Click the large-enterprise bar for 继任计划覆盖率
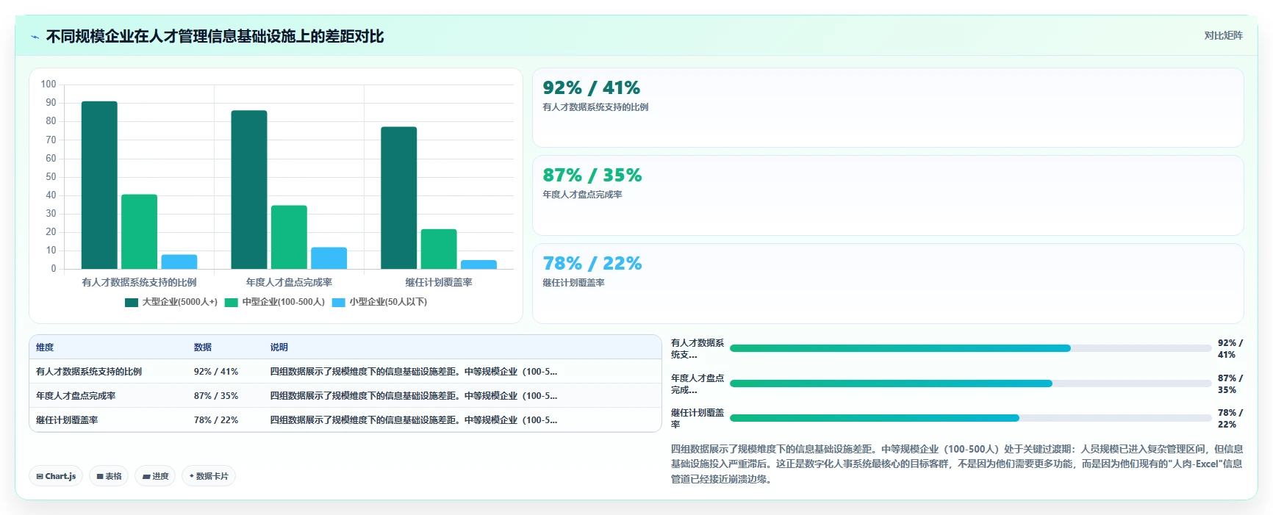The image size is (1273, 515). (x=399, y=198)
